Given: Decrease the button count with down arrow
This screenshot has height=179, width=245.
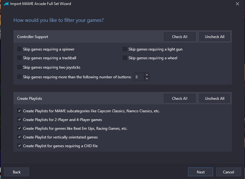Looking at the screenshot, I should [x=147, y=79].
